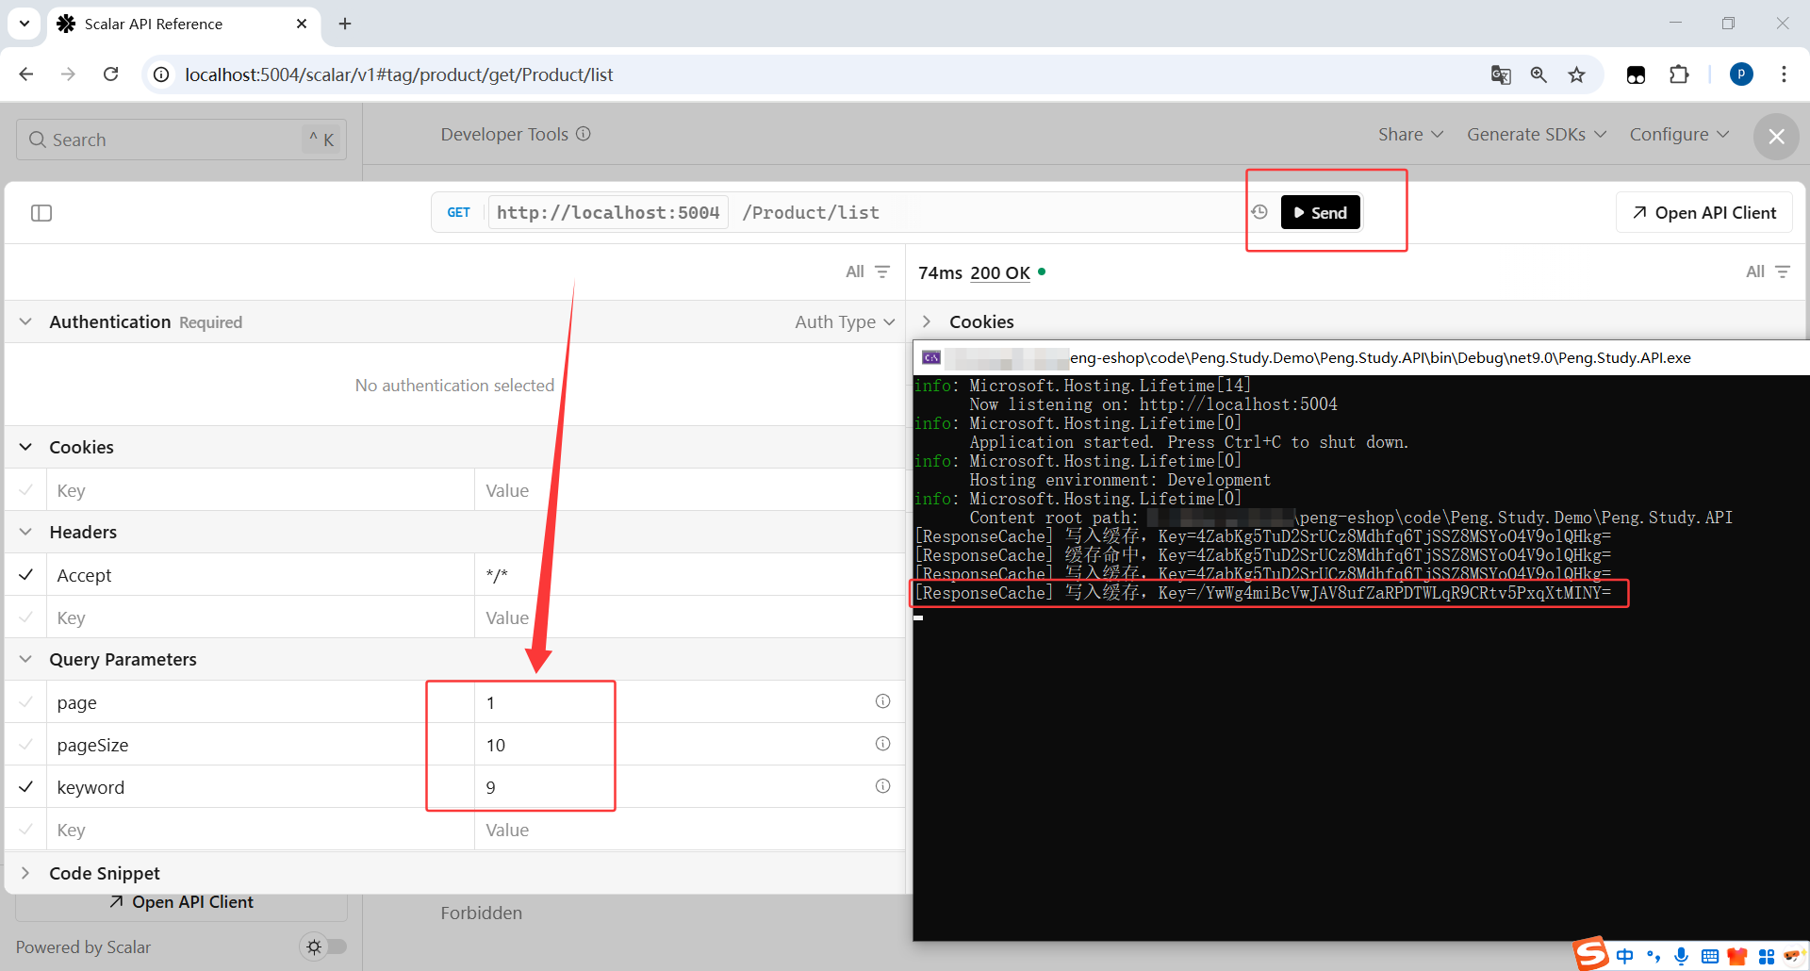Toggle the Accept header checkbox
1810x971 pixels.
[26, 575]
